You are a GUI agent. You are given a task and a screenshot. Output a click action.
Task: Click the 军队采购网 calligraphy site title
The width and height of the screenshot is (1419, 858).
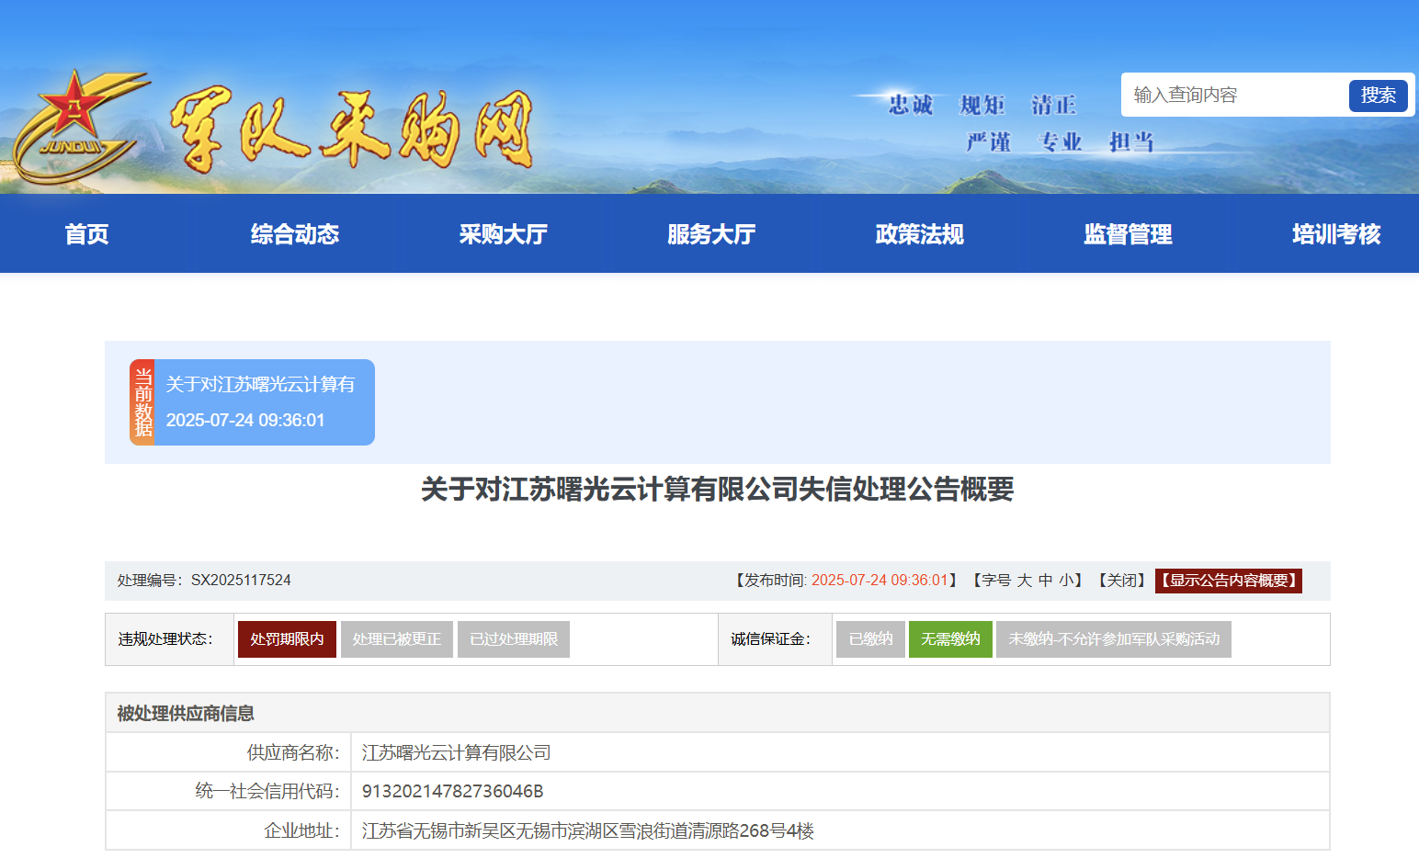tap(351, 130)
